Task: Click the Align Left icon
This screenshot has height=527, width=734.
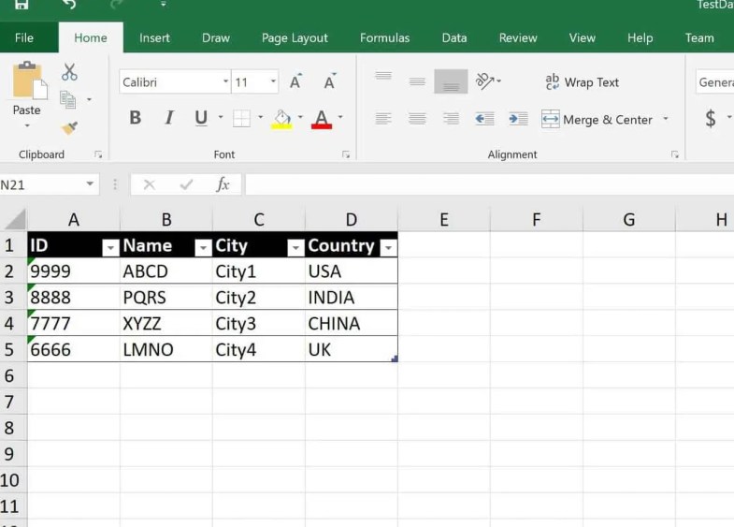Action: click(383, 119)
